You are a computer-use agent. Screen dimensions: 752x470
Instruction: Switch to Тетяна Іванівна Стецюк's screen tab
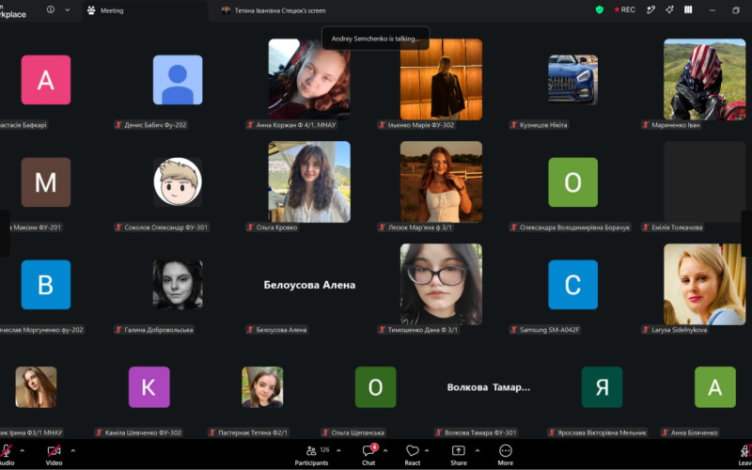pos(274,10)
